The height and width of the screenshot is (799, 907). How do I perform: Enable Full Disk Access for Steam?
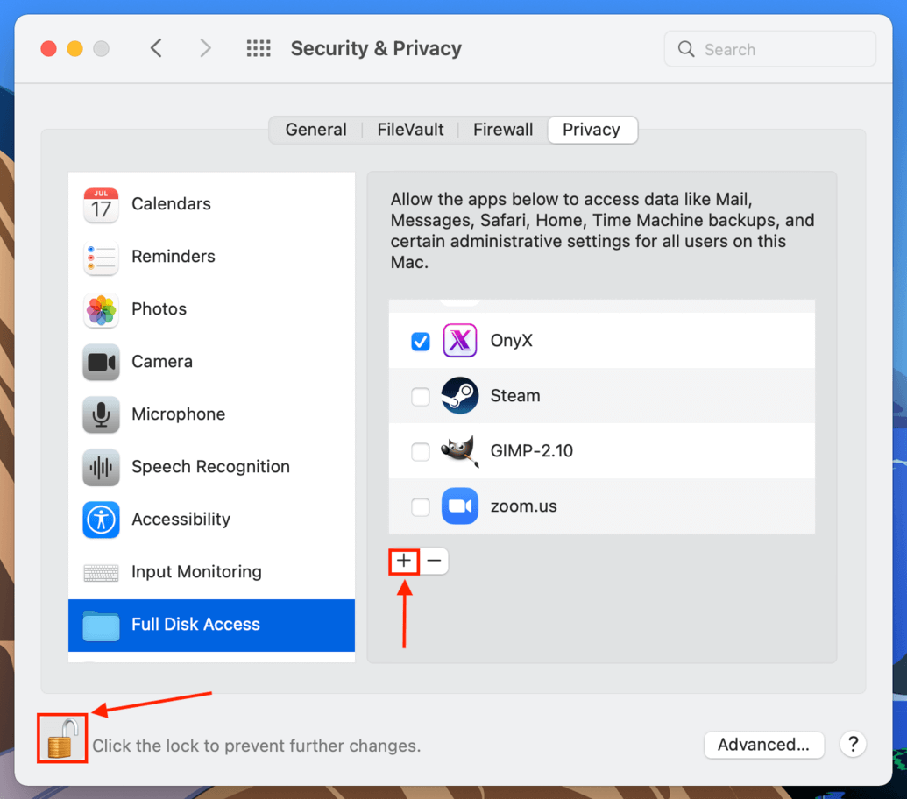tap(421, 397)
